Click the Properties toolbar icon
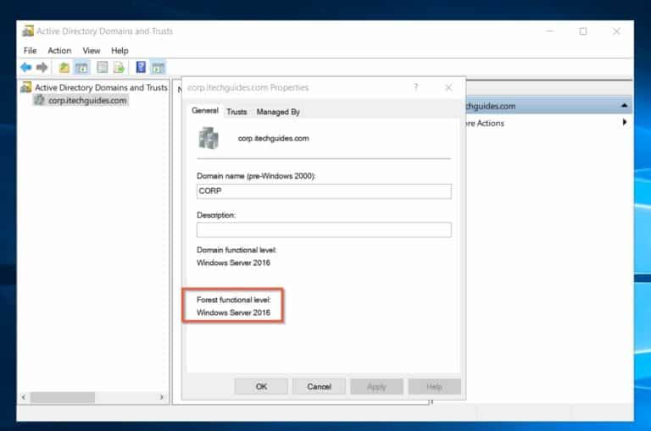The image size is (651, 431). click(102, 67)
